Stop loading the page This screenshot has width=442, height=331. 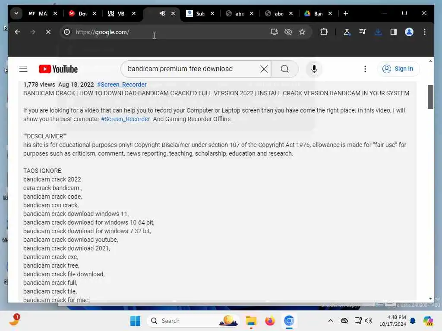click(48, 32)
